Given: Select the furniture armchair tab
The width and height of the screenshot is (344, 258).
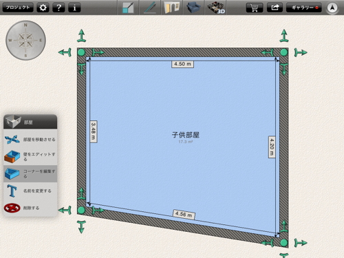Looking at the screenshot, I should (193, 8).
